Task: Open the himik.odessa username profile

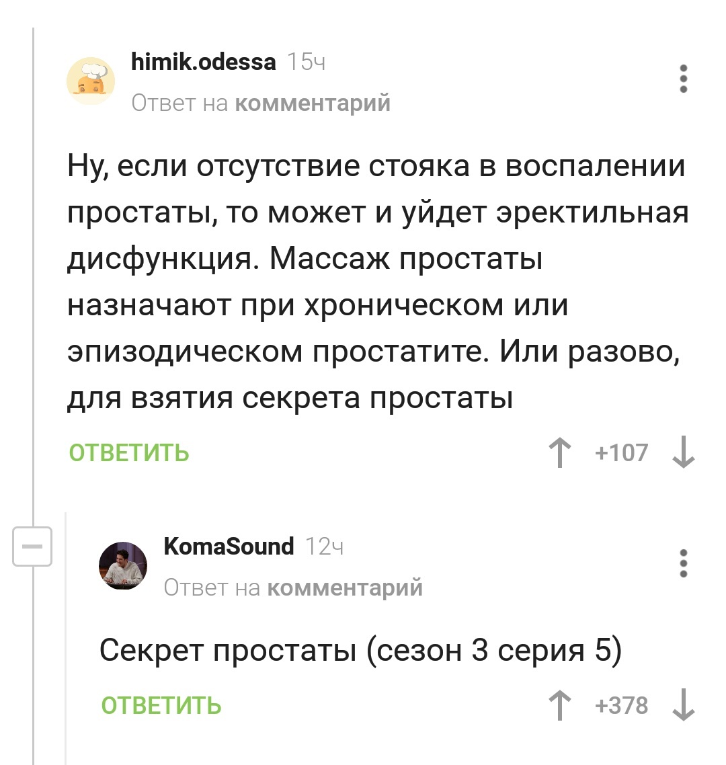Action: [x=203, y=63]
